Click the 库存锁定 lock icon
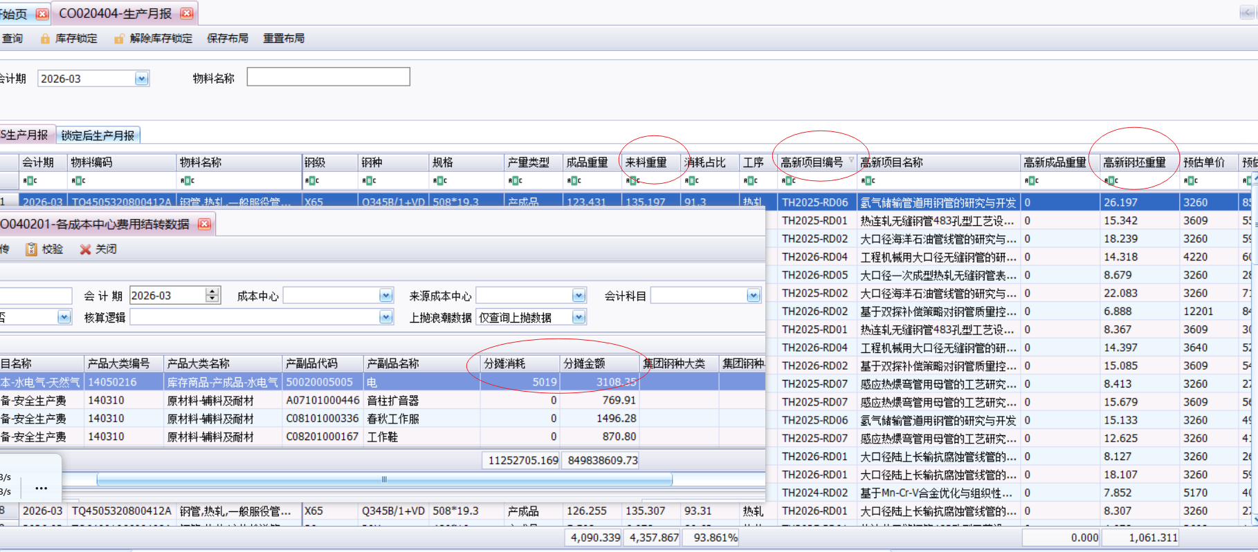This screenshot has height=552, width=1258. click(45, 39)
